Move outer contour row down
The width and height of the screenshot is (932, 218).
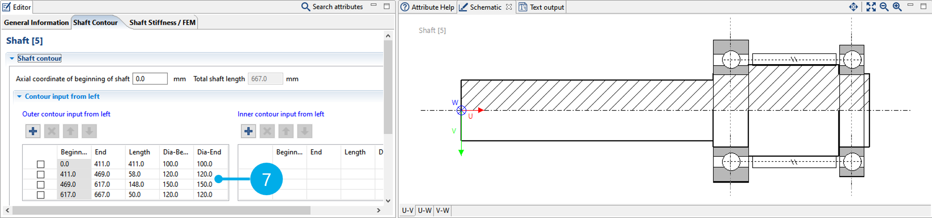89,131
